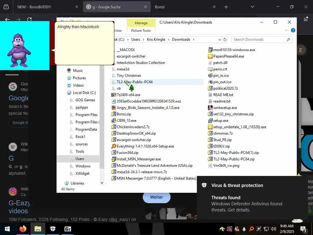
Task: Select Local Disk (C:) in the tree
Action: click(x=84, y=93)
